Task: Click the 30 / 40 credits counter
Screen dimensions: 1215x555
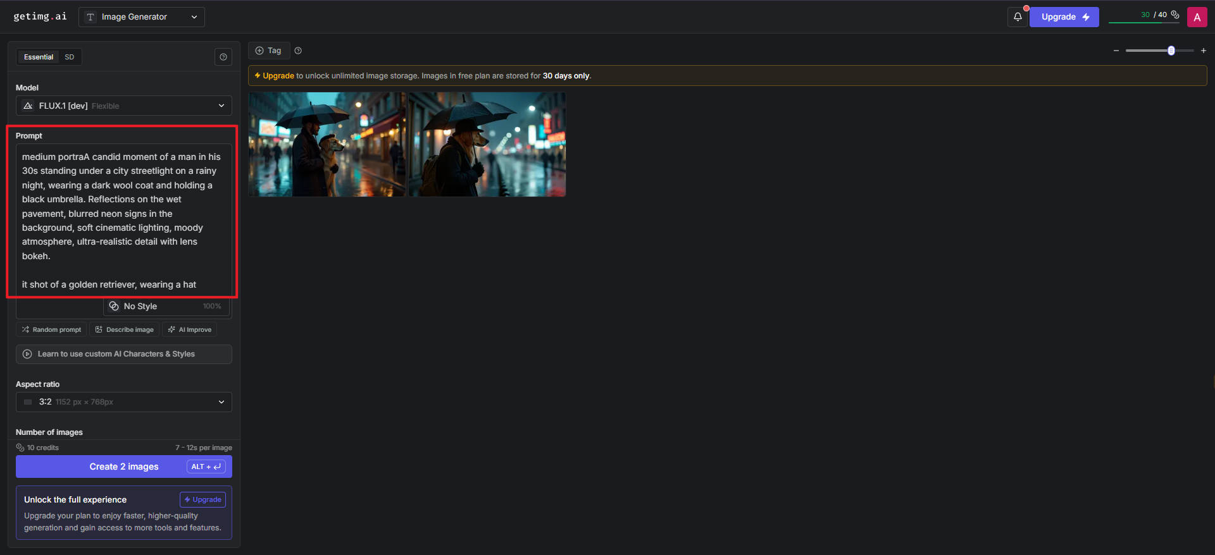Action: click(x=1154, y=15)
